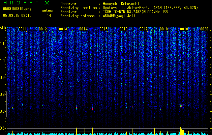Click the 1.1 frequency axis label

(x=3, y=44)
